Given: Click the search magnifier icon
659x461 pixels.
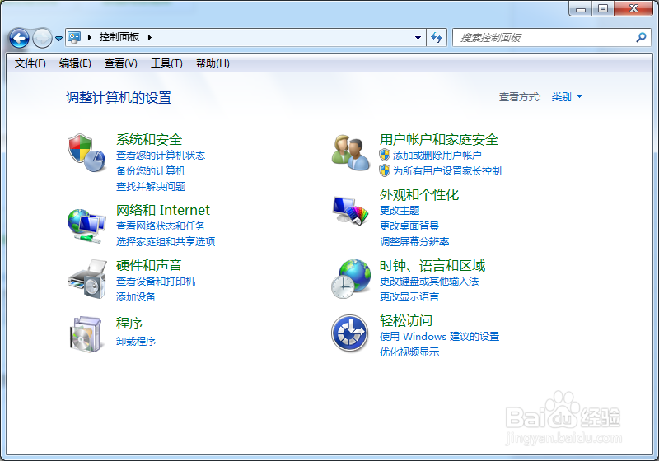Looking at the screenshot, I should point(642,38).
